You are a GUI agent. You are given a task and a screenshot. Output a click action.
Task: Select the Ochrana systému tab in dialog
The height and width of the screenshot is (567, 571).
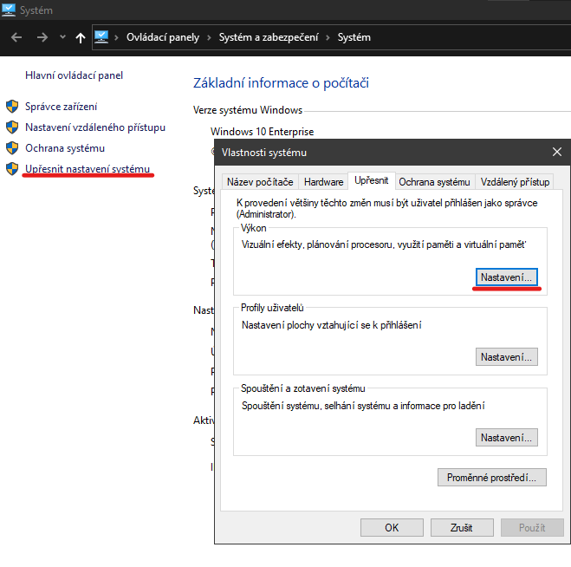(x=434, y=182)
